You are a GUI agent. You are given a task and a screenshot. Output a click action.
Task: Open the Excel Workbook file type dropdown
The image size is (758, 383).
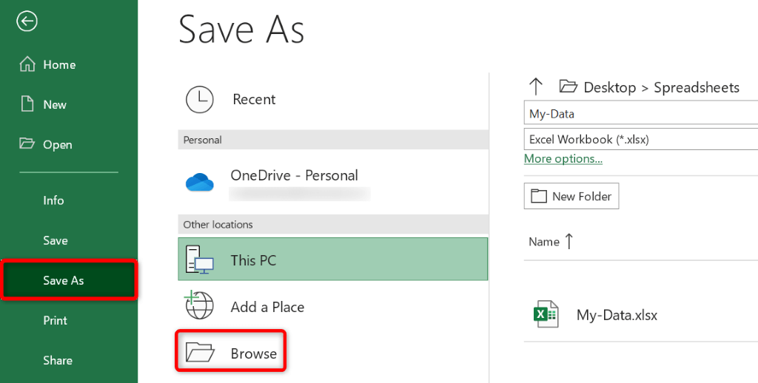640,139
